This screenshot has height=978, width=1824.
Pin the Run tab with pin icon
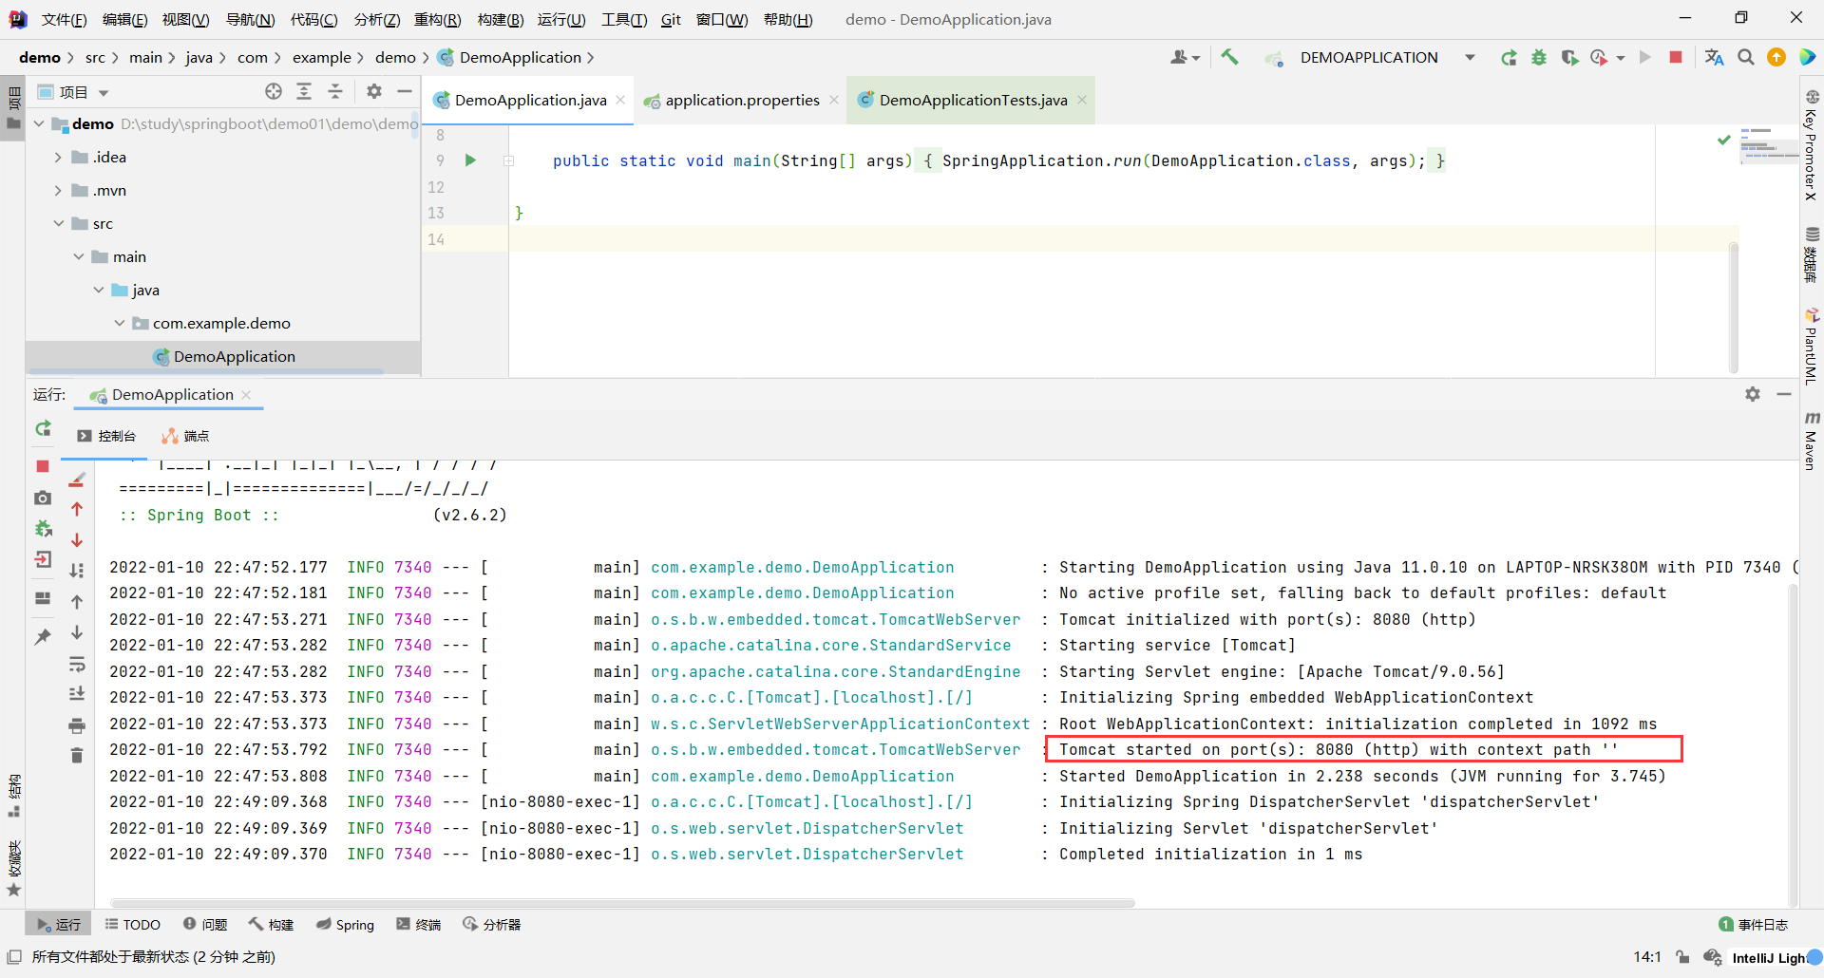(43, 636)
